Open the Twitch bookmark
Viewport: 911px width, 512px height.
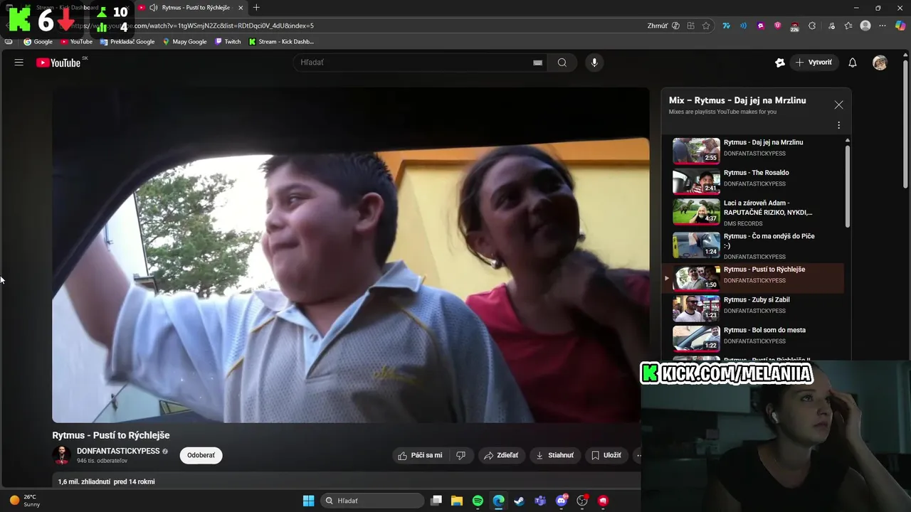click(x=228, y=42)
